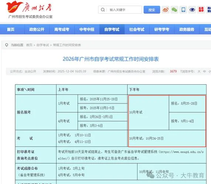The width and height of the screenshot is (211, 184).
Task: Open 政务公开 navigation item
Action: (37, 29)
